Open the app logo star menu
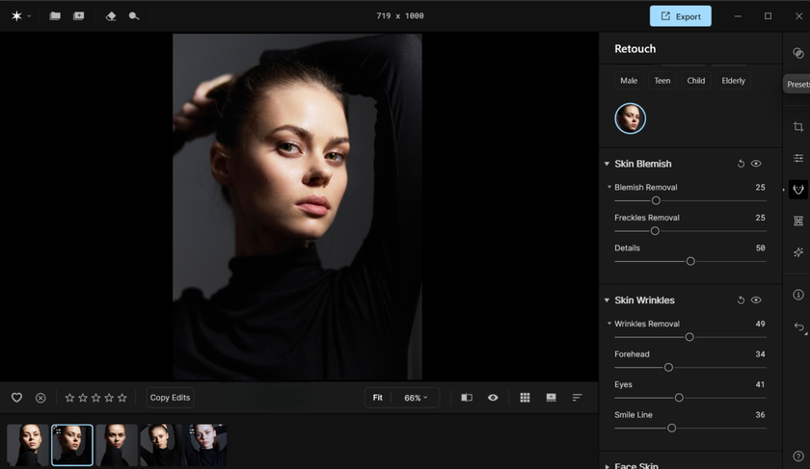810x469 pixels. point(16,16)
